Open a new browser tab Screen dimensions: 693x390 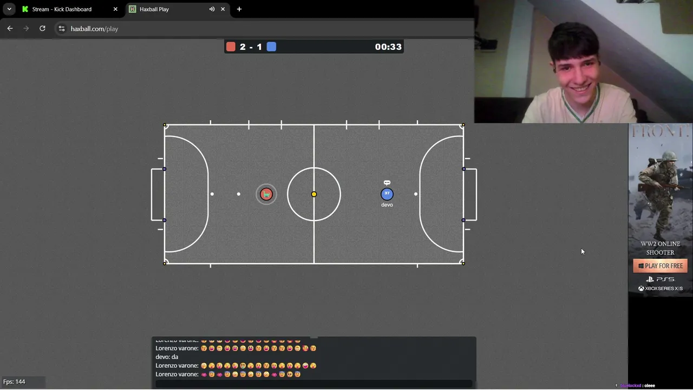point(239,9)
